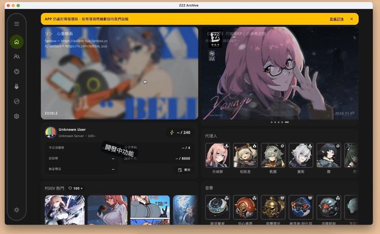Click the 簽到 check-in button
This screenshot has width=380, height=234.
[x=184, y=170]
